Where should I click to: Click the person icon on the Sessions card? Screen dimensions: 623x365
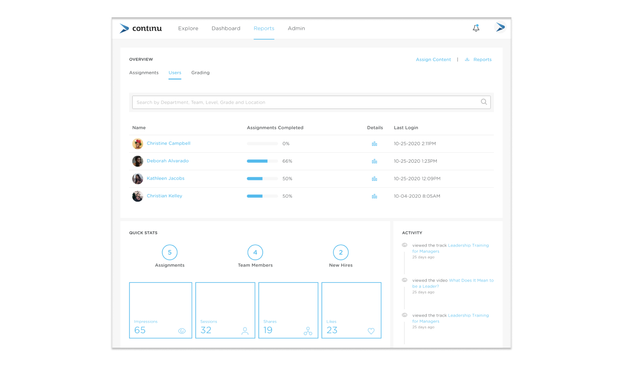click(x=245, y=331)
